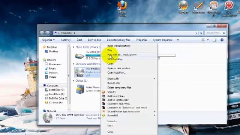Click the Help question mark icon

coord(222,40)
